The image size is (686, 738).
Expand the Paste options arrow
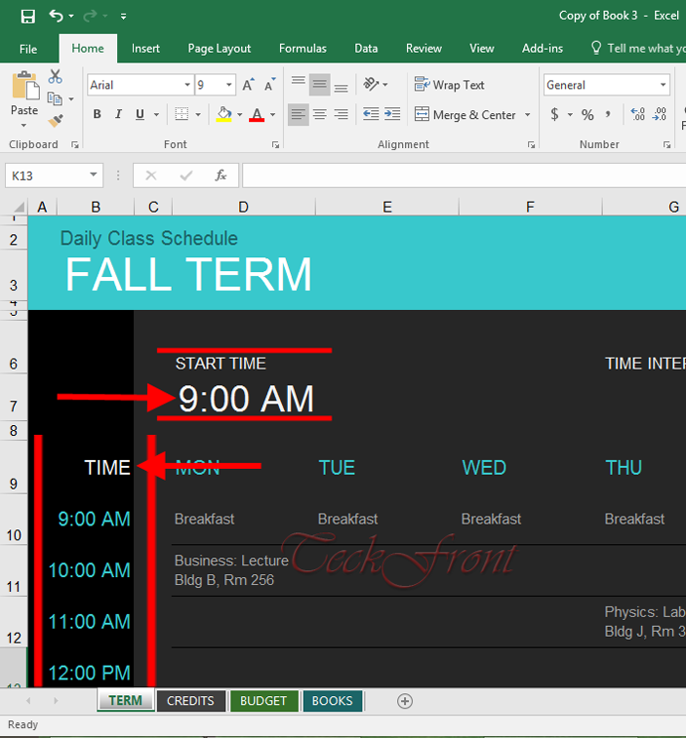(x=23, y=125)
